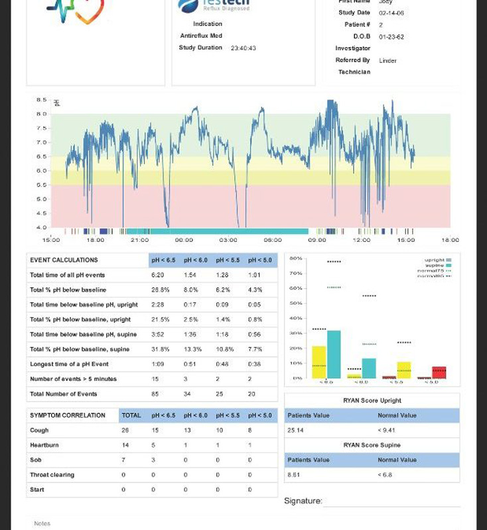Click the Study Duration value 23:40:43
Image resolution: width=487 pixels, height=530 pixels.
coord(243,48)
